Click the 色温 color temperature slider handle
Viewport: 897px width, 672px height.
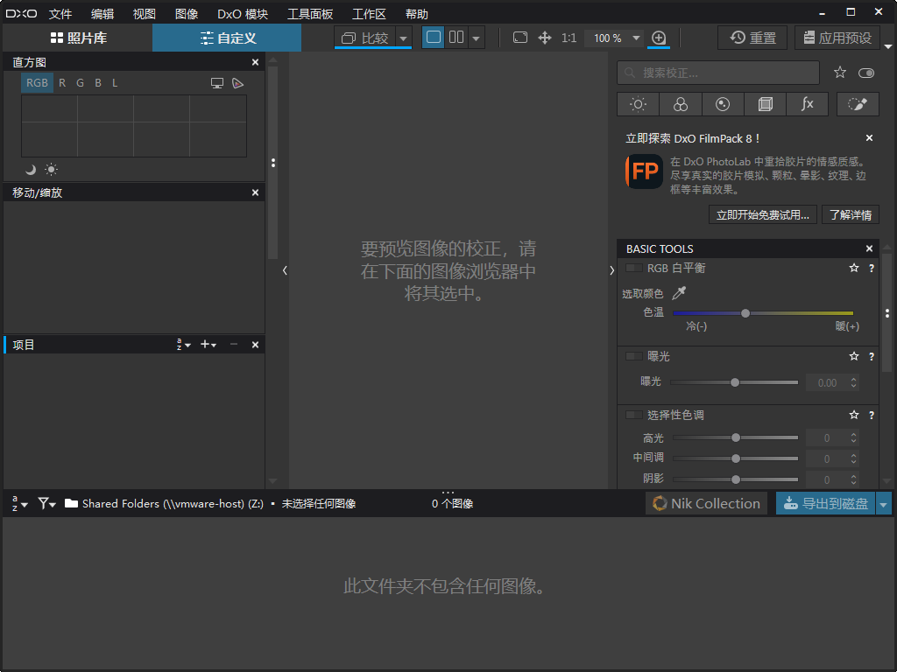(x=745, y=312)
